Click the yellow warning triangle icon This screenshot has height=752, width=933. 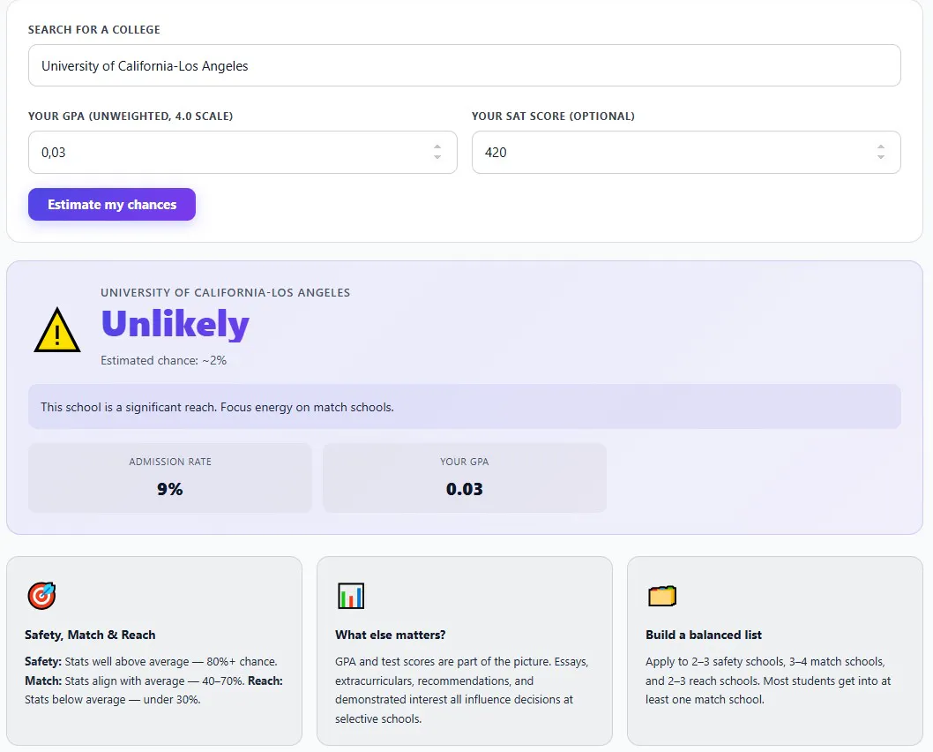click(57, 330)
